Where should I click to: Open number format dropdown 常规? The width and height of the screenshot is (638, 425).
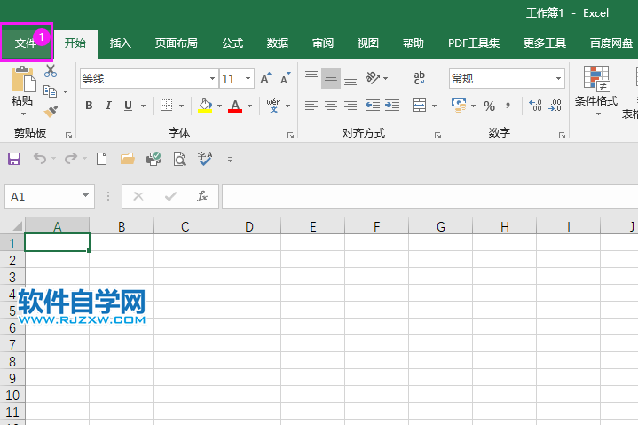click(x=559, y=78)
